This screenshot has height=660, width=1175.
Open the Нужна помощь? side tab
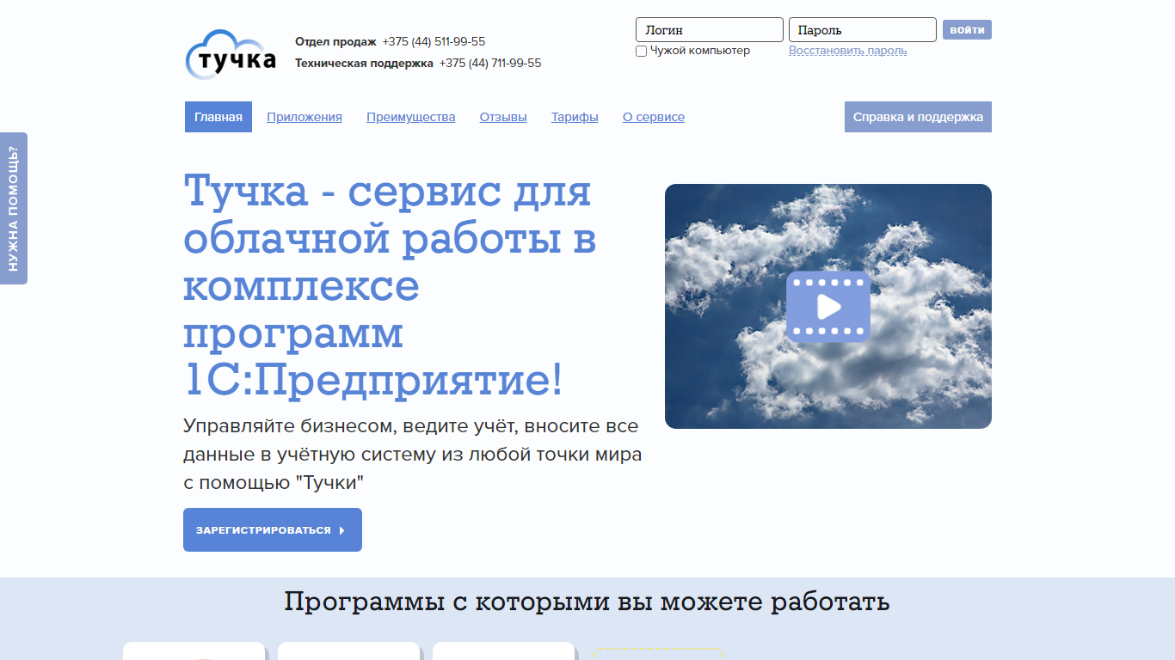pos(14,208)
